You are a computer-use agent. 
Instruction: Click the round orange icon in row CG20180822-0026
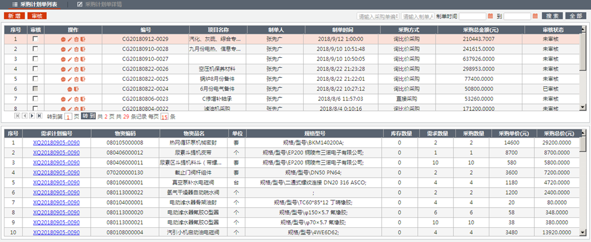(x=63, y=68)
